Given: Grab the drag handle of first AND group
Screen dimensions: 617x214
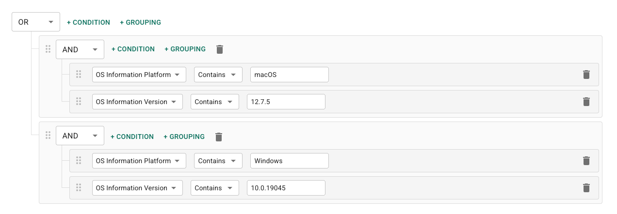Looking at the screenshot, I should pyautogui.click(x=48, y=49).
